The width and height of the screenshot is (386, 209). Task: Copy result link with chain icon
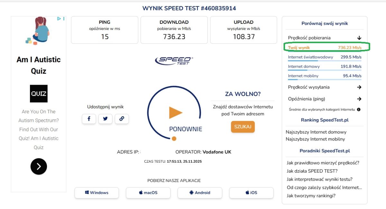coord(122,119)
